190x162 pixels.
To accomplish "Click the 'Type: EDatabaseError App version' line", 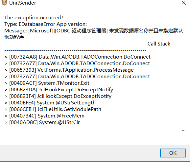I will click(x=46, y=24).
